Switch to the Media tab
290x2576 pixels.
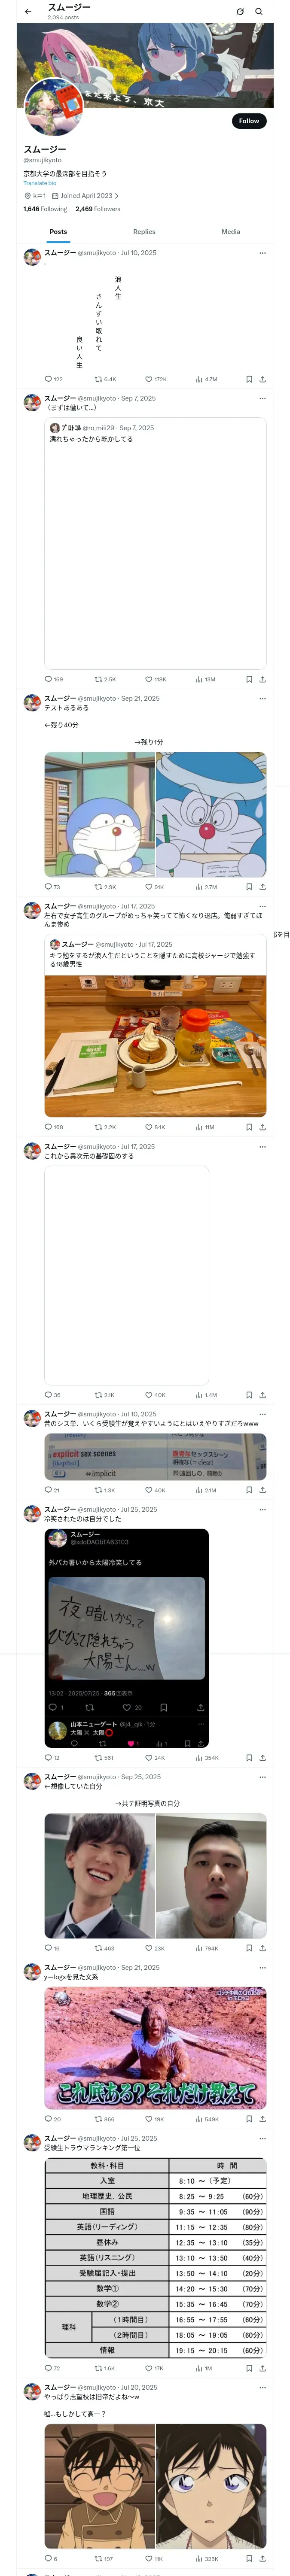[x=231, y=232]
